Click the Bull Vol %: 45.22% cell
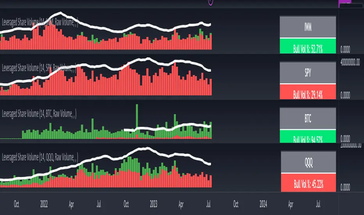364x215 pixels. click(309, 183)
